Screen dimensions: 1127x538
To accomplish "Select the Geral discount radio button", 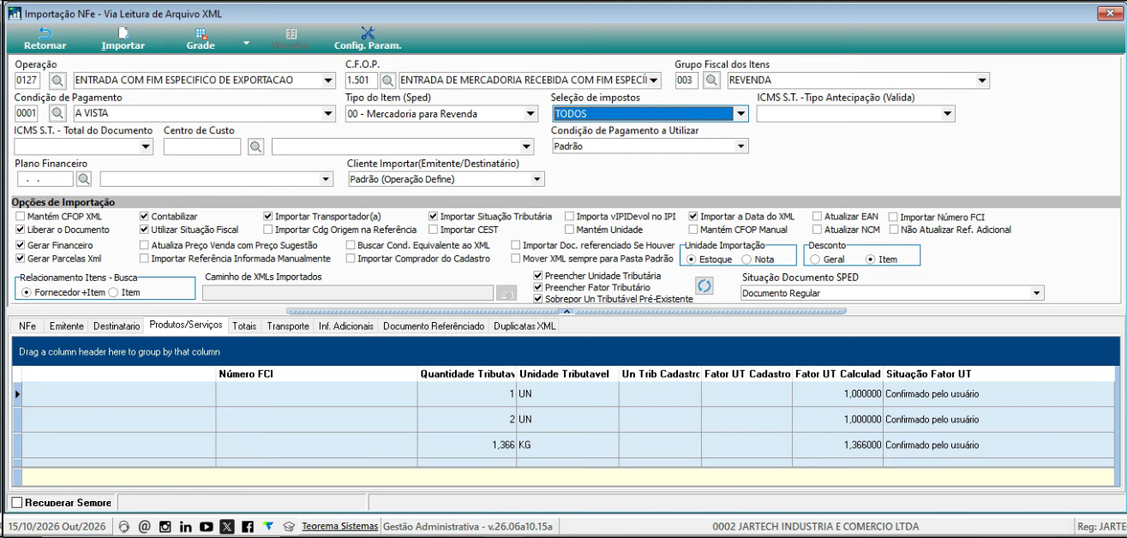I will pyautogui.click(x=815, y=259).
